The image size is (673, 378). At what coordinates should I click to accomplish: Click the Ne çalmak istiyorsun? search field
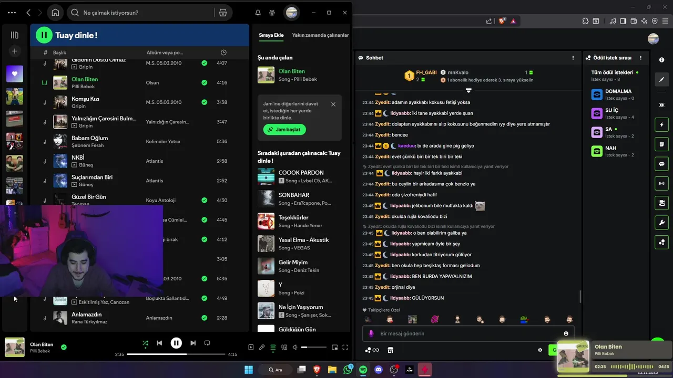(141, 13)
